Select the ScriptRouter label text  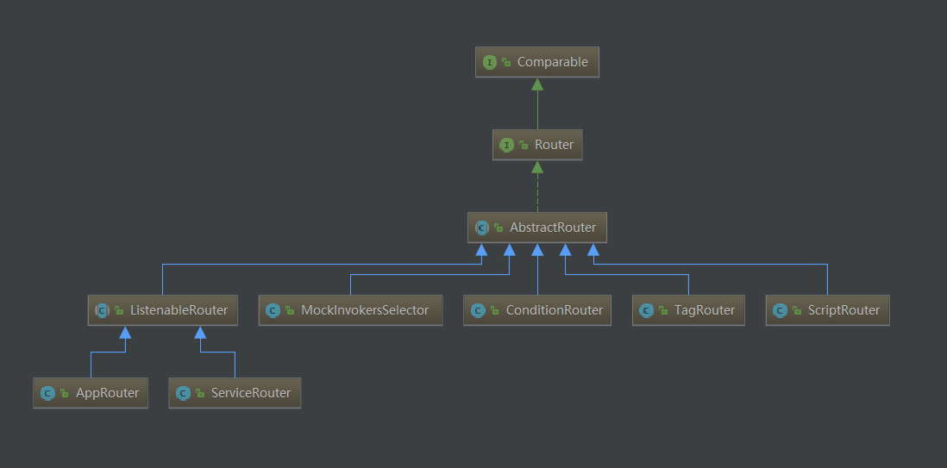844,310
